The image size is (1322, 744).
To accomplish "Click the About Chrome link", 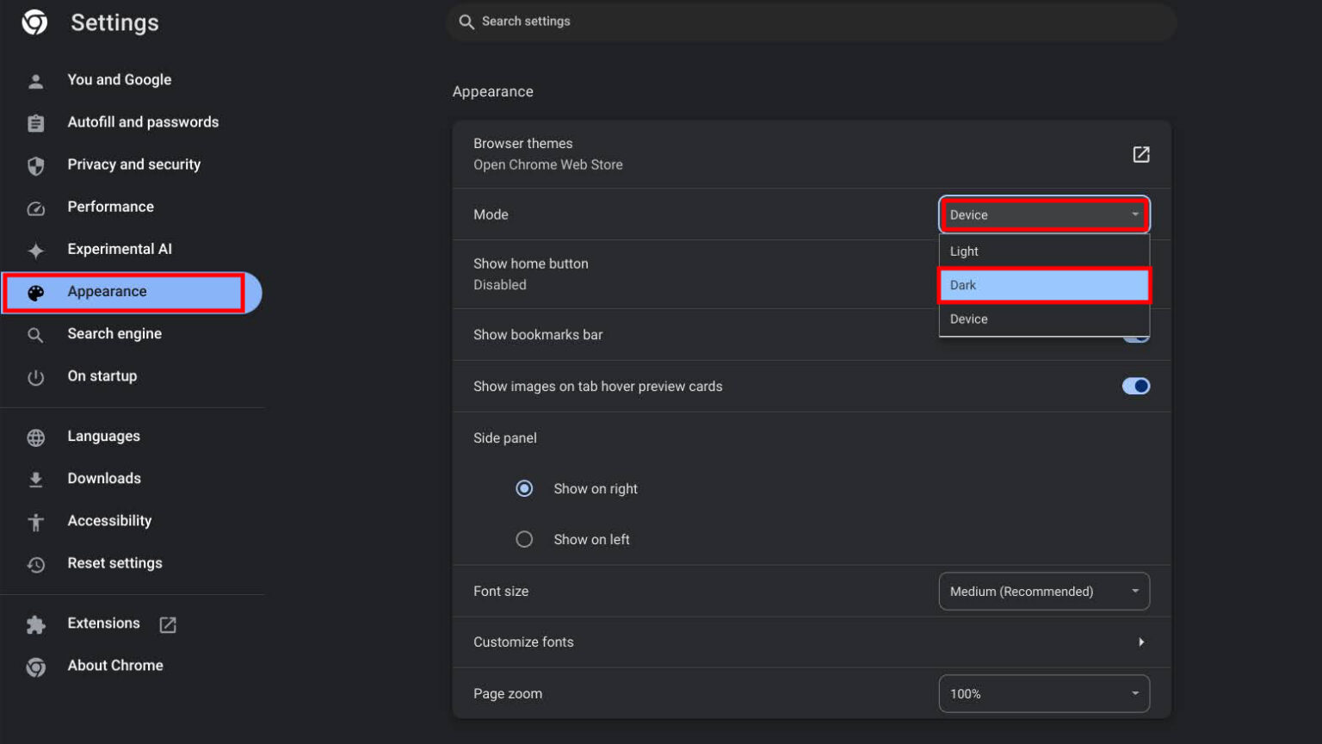I will (115, 665).
